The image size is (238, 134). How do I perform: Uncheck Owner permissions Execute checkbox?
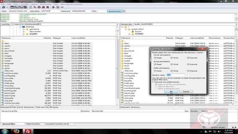point(188,58)
